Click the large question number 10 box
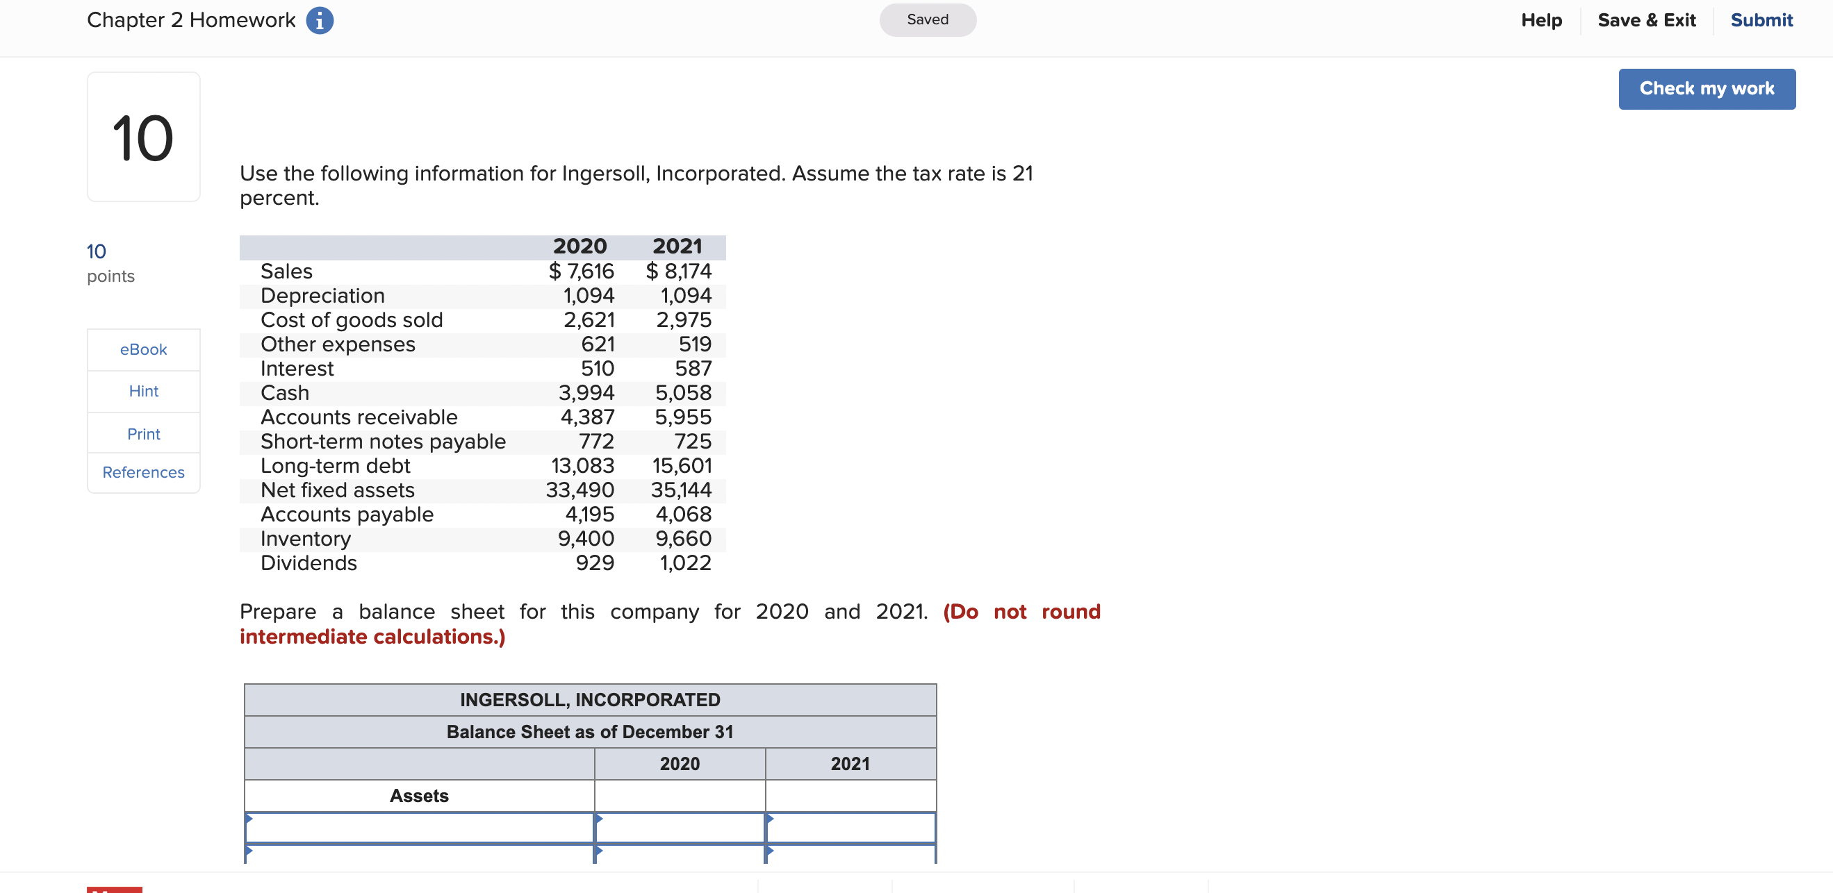The width and height of the screenshot is (1833, 893). tap(143, 137)
